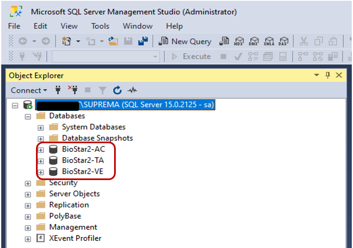This screenshot has width=353, height=248.
Task: Click the XMLA query icon
Action: [269, 41]
